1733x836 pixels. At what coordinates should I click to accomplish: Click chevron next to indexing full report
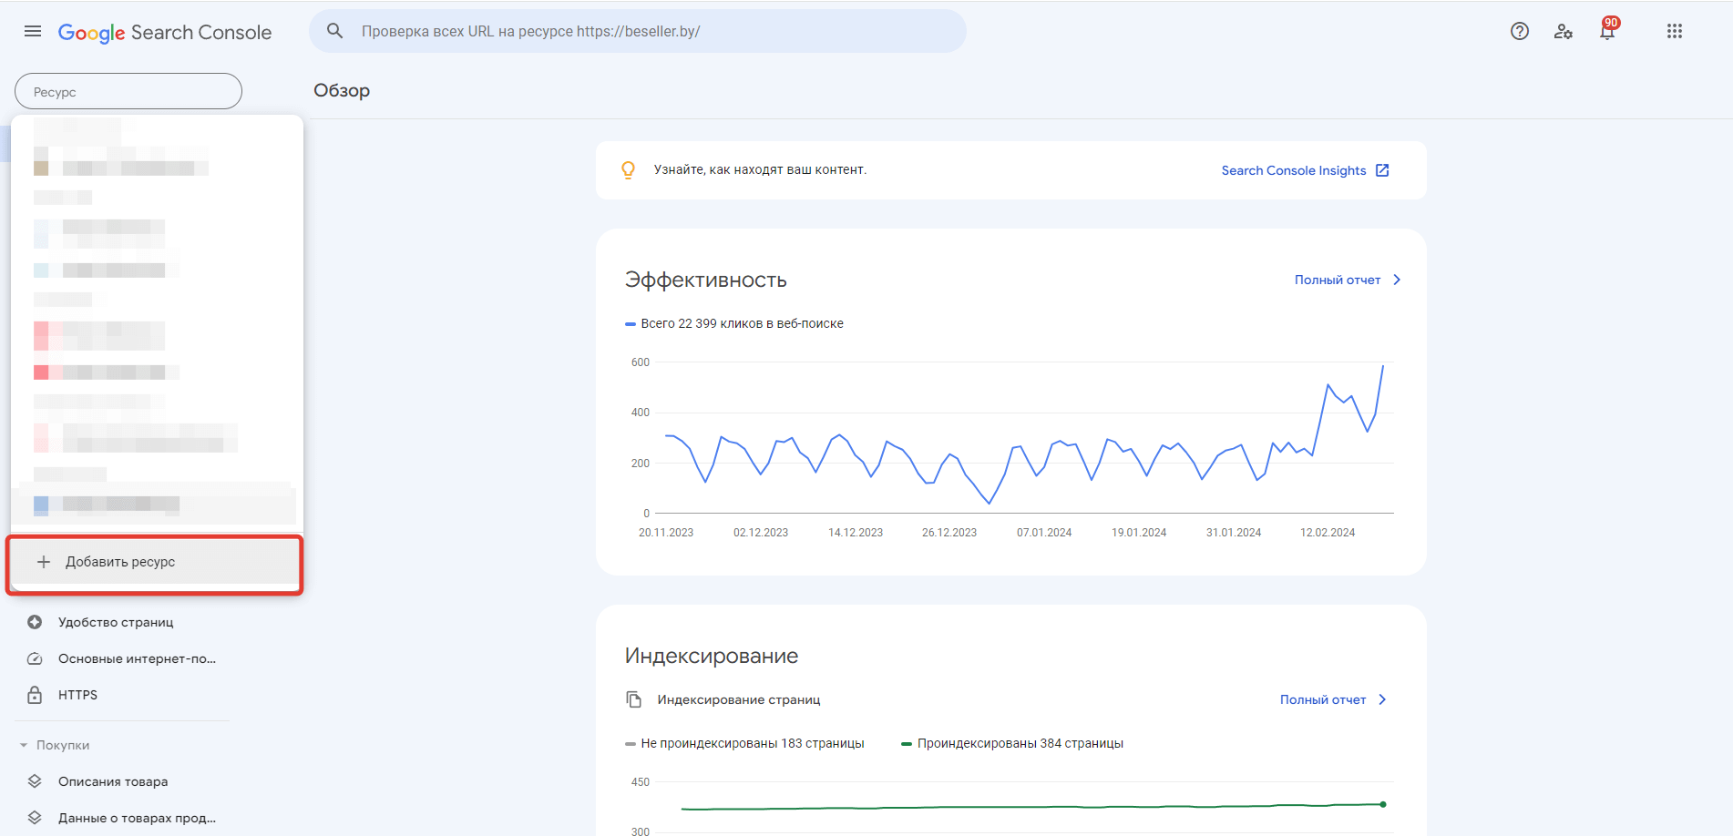(x=1382, y=699)
